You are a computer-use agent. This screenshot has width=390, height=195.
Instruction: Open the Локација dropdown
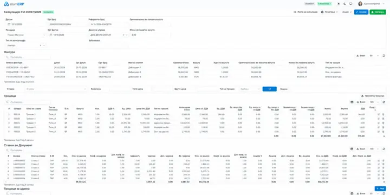coord(25,35)
